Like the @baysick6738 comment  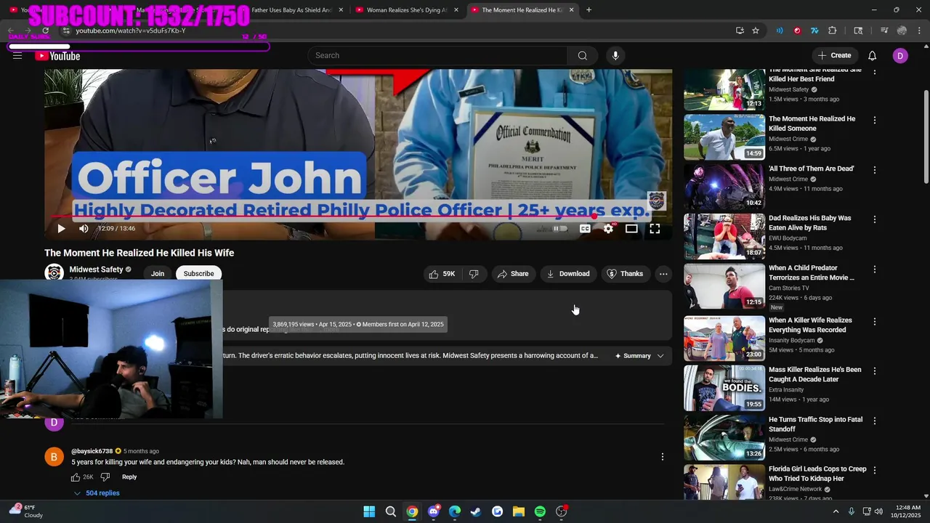76,477
